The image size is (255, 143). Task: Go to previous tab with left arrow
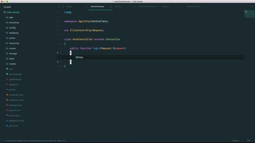click(x=59, y=7)
